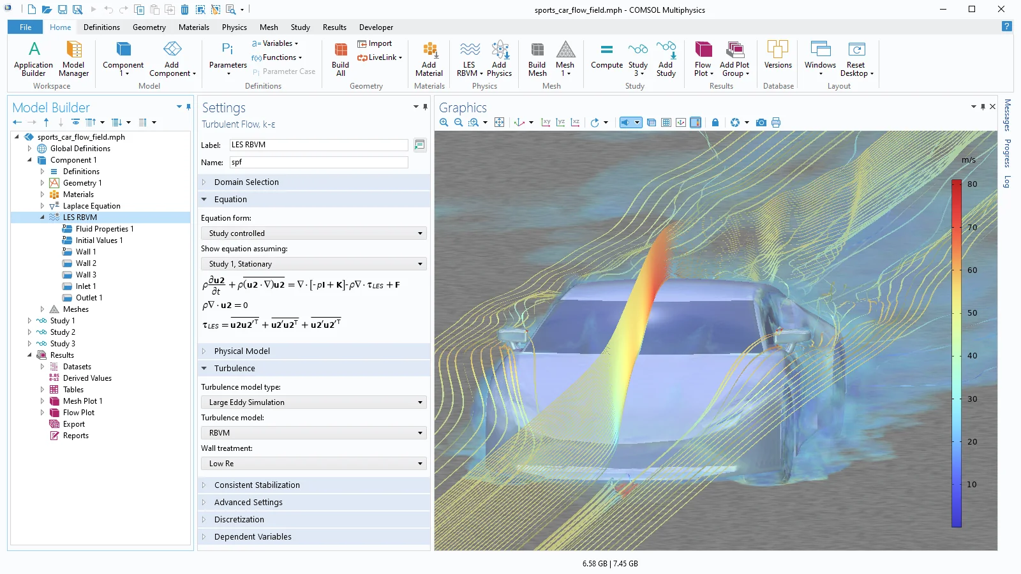Viewport: 1021px width, 574px height.
Task: Select Flow Plot in Model Builder tree
Action: coord(78,413)
